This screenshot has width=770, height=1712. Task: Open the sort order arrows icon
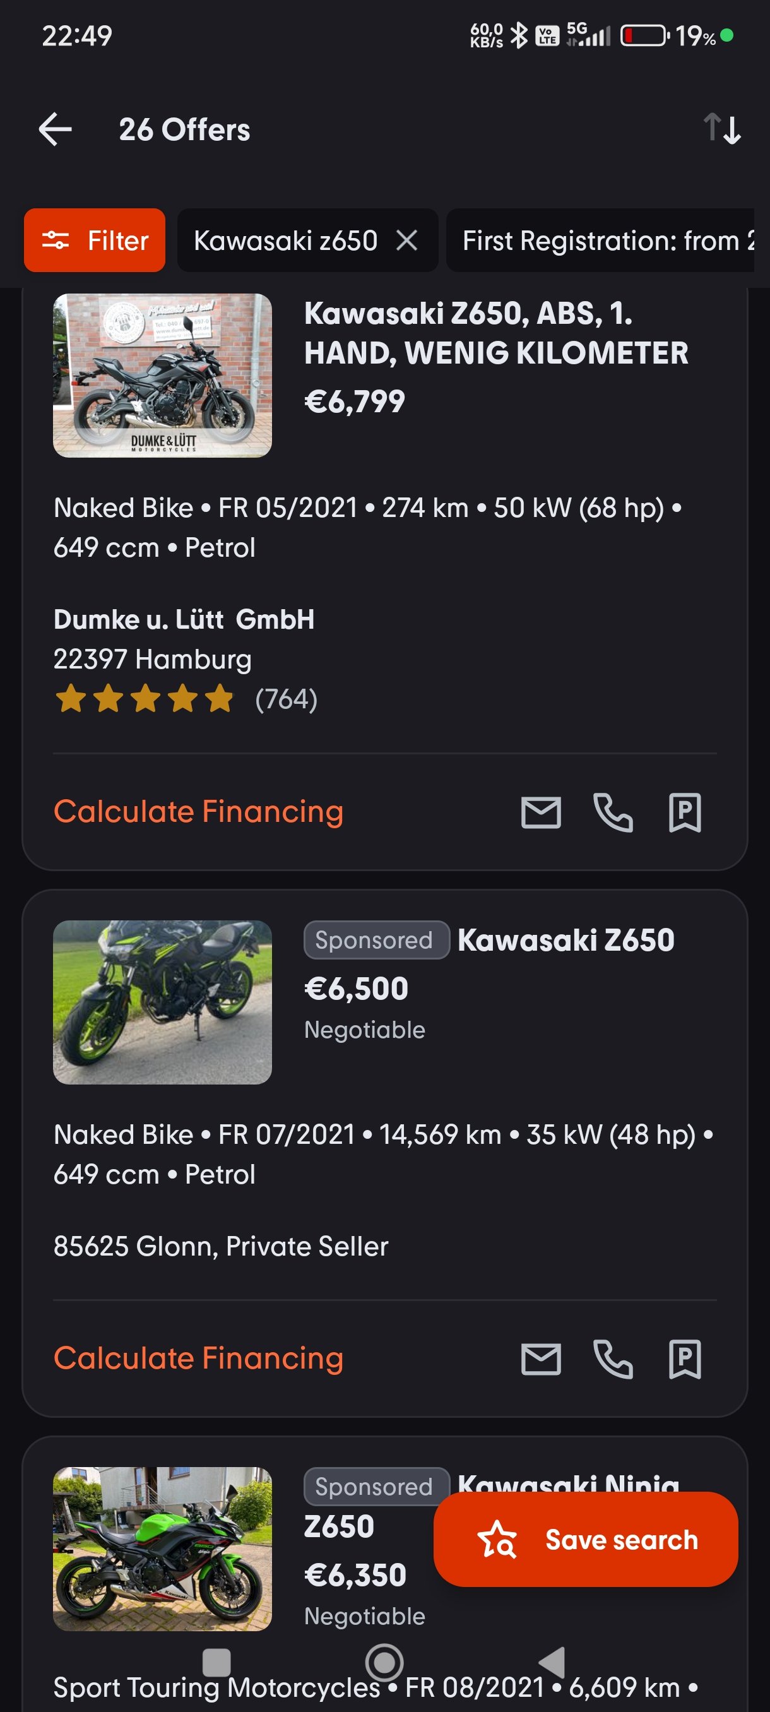(722, 129)
